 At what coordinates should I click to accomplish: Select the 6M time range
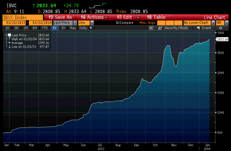point(35,28)
